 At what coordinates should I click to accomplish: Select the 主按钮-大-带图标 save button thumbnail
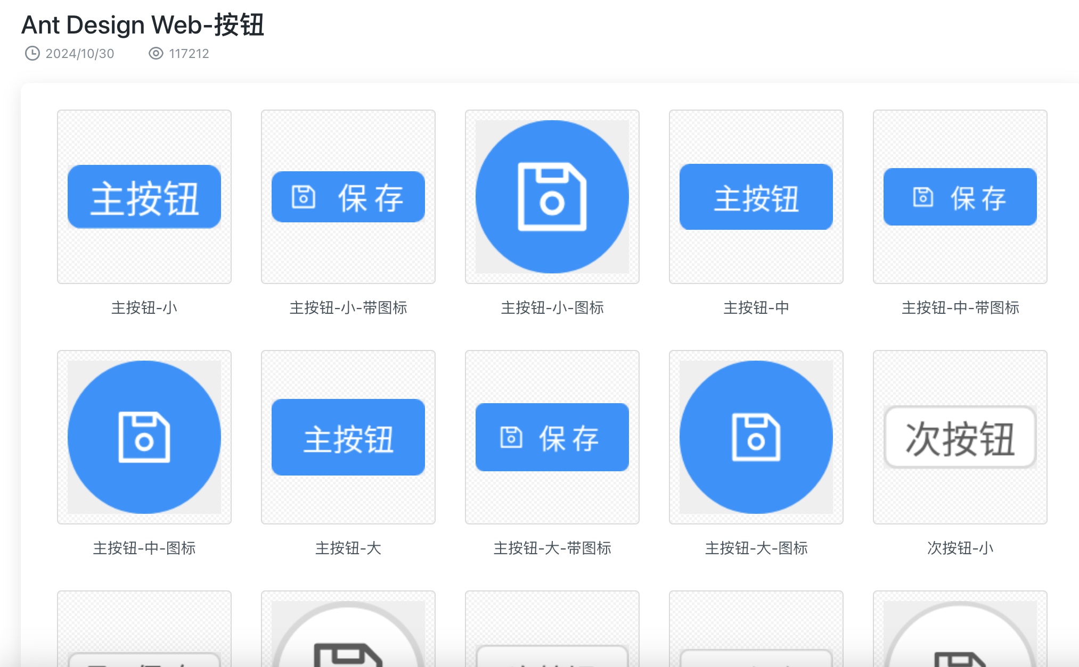[x=552, y=437]
